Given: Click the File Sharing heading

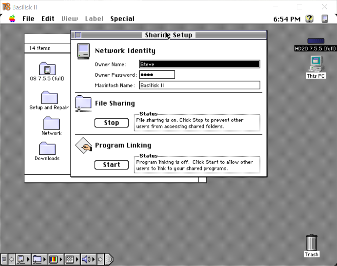Looking at the screenshot, I should click(115, 103).
